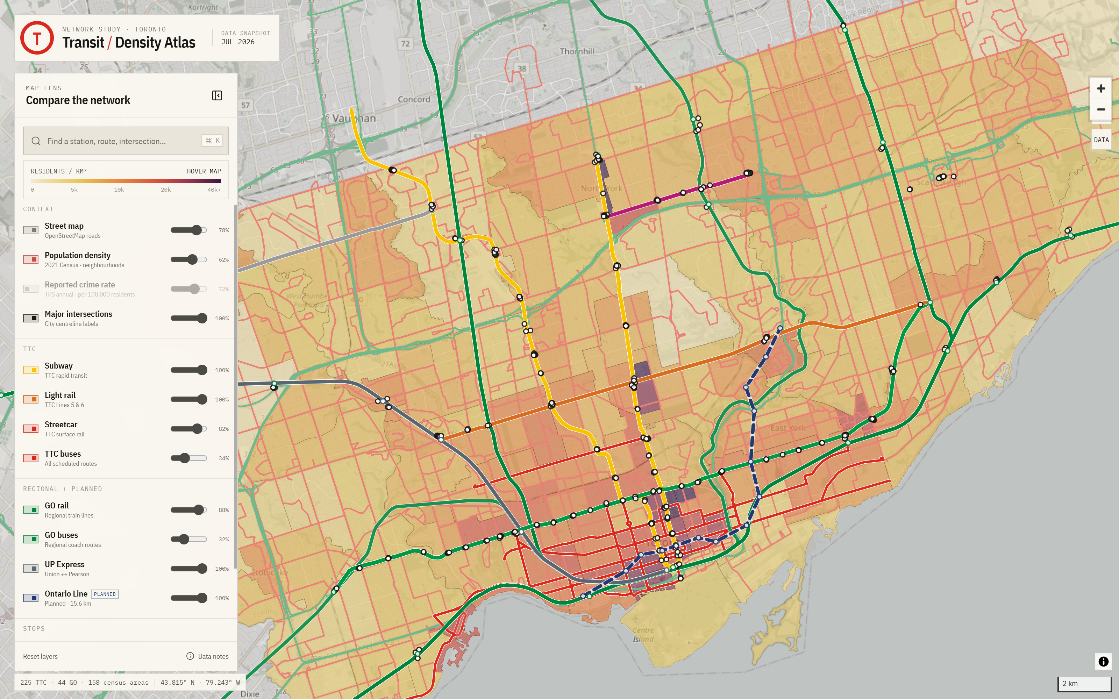The image size is (1119, 699).
Task: Click the density legend gradient bar
Action: (126, 181)
